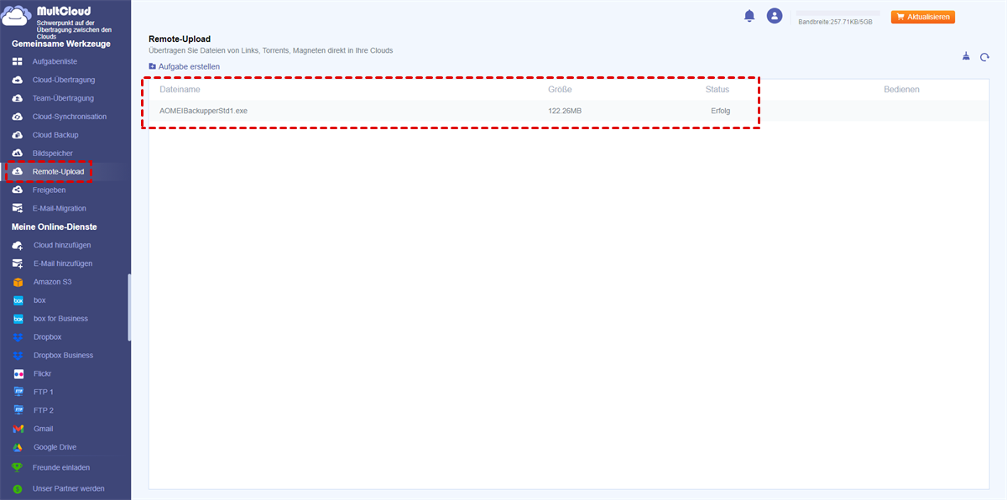Open the notifications bell
The image size is (1007, 500).
[x=749, y=16]
